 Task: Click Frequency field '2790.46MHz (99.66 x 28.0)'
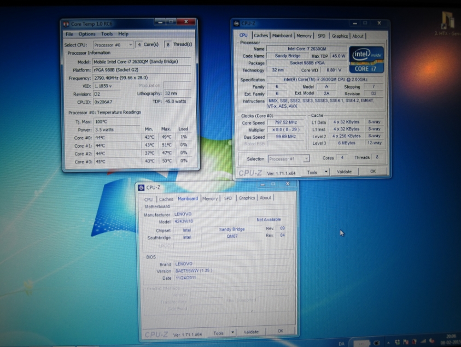pyautogui.click(x=142, y=78)
